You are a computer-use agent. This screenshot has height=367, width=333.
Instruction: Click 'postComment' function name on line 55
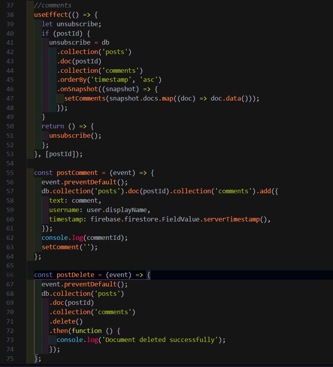pyautogui.click(x=77, y=173)
